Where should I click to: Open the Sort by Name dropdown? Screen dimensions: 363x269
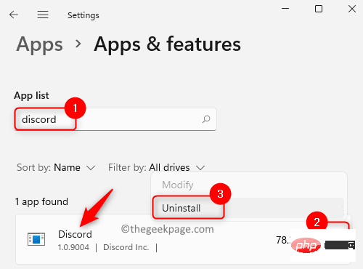click(56, 167)
